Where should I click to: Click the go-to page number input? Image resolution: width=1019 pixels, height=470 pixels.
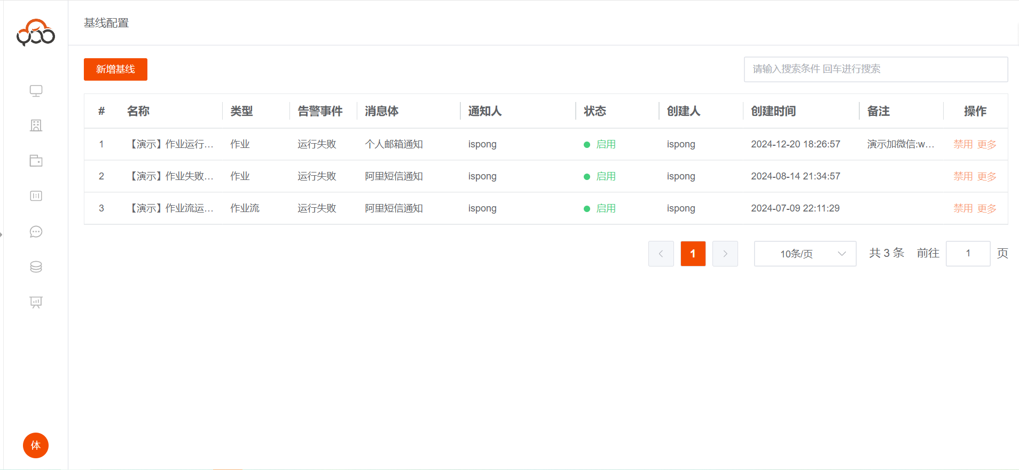pyautogui.click(x=968, y=254)
